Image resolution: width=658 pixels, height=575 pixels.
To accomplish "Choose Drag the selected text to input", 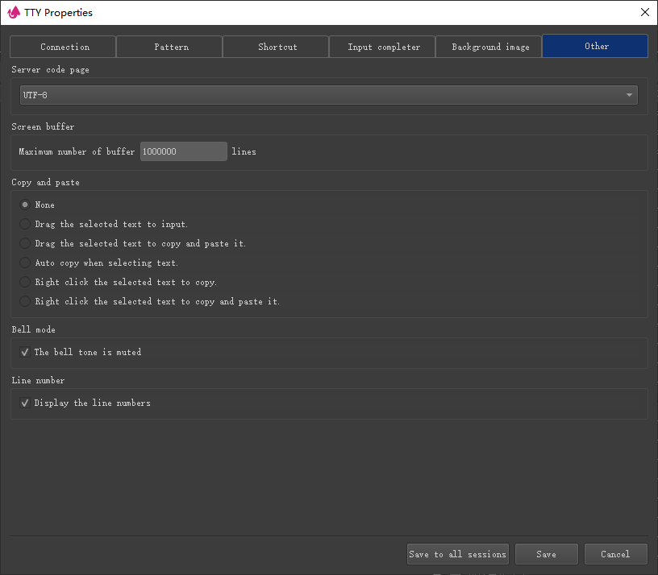I will pos(26,224).
